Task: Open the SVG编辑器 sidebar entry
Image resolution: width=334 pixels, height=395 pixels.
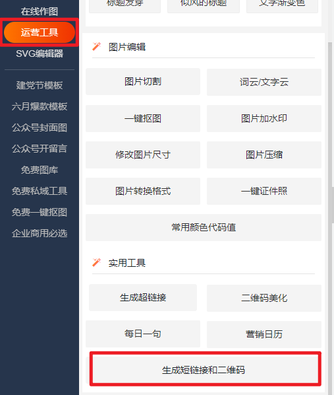Action: pyautogui.click(x=40, y=54)
